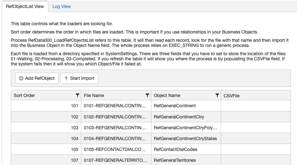Select file name 0105-REFCONTACTDIALCO…
This screenshot has height=165, width=297.
point(116,149)
